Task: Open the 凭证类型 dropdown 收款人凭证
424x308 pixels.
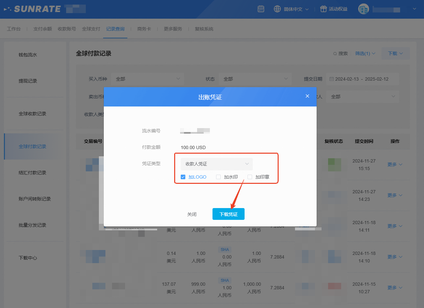Action: point(216,164)
